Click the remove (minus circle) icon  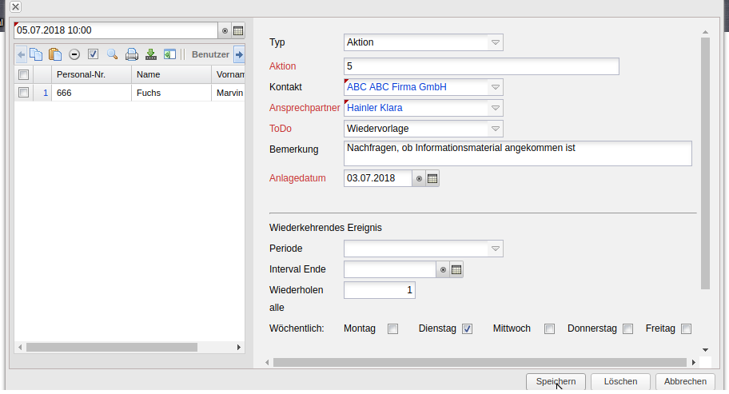tap(74, 54)
